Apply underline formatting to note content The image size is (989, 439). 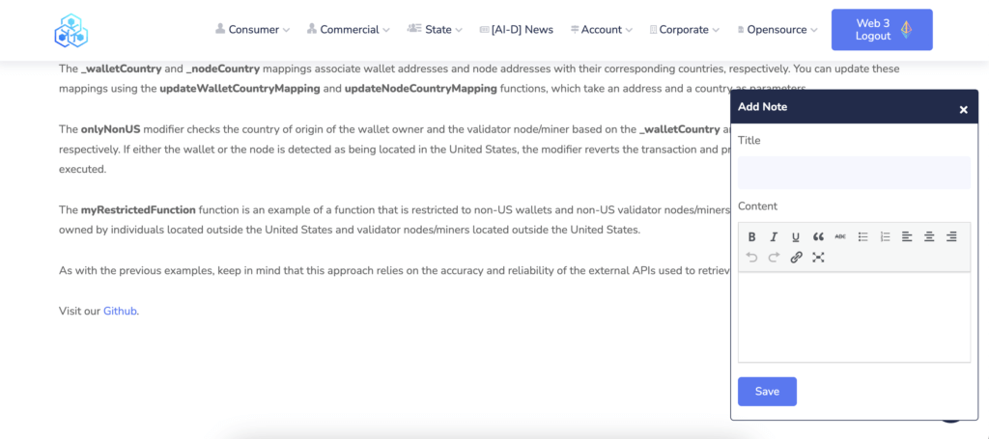[x=796, y=236]
